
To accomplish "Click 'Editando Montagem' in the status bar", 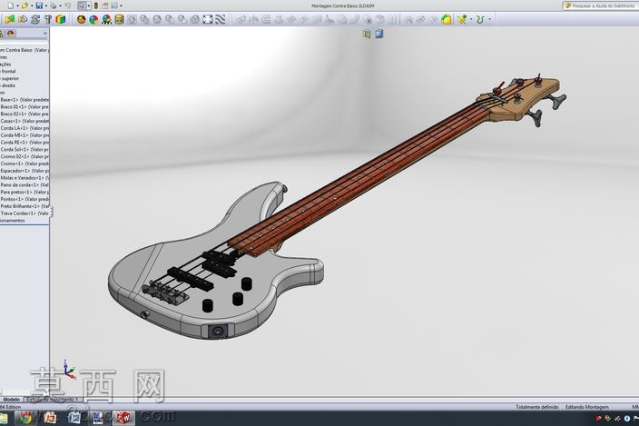I will tap(586, 407).
